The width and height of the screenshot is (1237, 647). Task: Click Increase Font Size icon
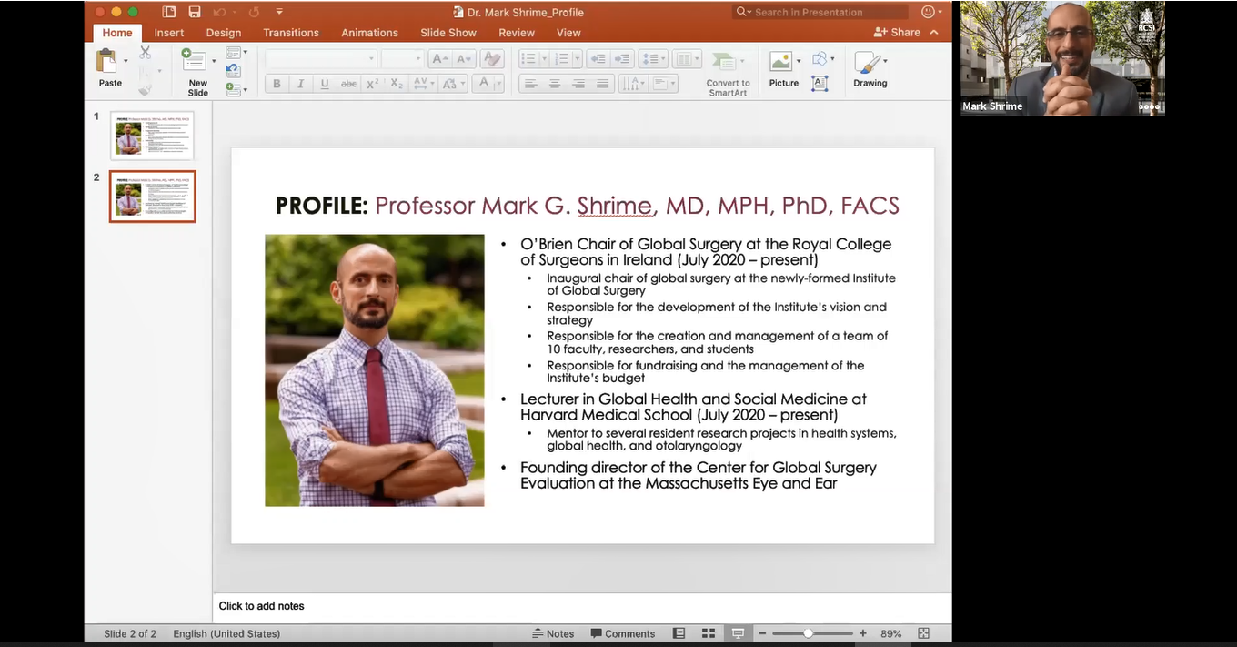click(x=439, y=59)
